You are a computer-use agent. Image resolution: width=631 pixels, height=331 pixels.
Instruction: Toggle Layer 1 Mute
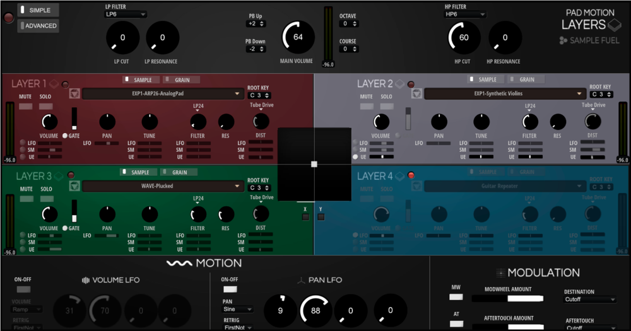pos(25,107)
